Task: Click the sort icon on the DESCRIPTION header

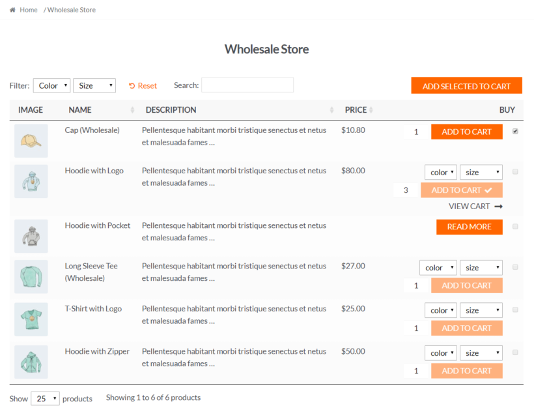Action: pyautogui.click(x=331, y=110)
